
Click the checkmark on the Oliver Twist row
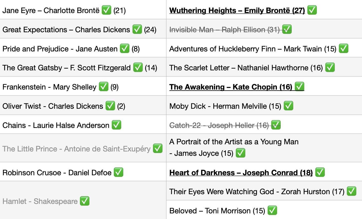[x=110, y=106]
